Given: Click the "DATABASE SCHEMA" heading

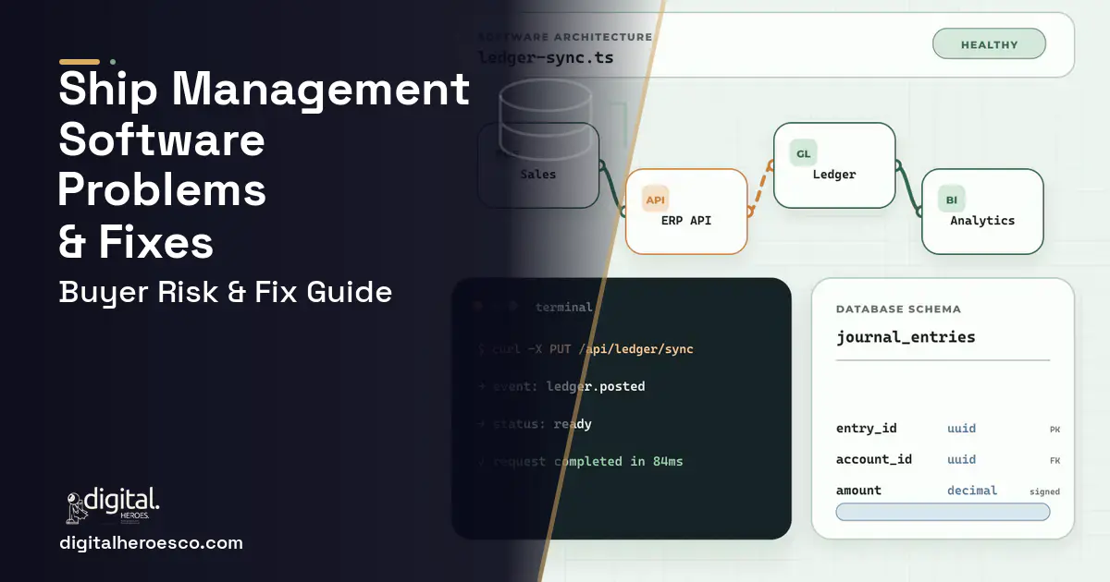Looking at the screenshot, I should pyautogui.click(x=898, y=309).
